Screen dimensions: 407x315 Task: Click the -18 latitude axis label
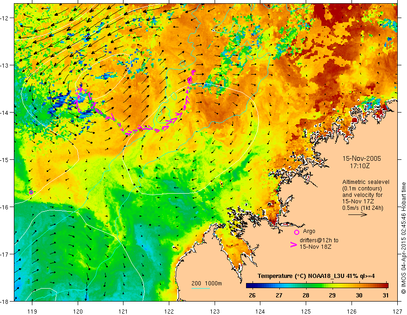[x=5, y=301]
